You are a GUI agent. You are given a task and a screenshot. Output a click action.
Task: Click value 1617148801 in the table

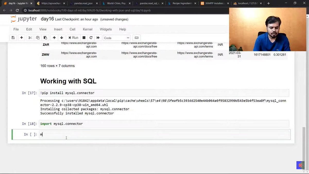click(262, 55)
